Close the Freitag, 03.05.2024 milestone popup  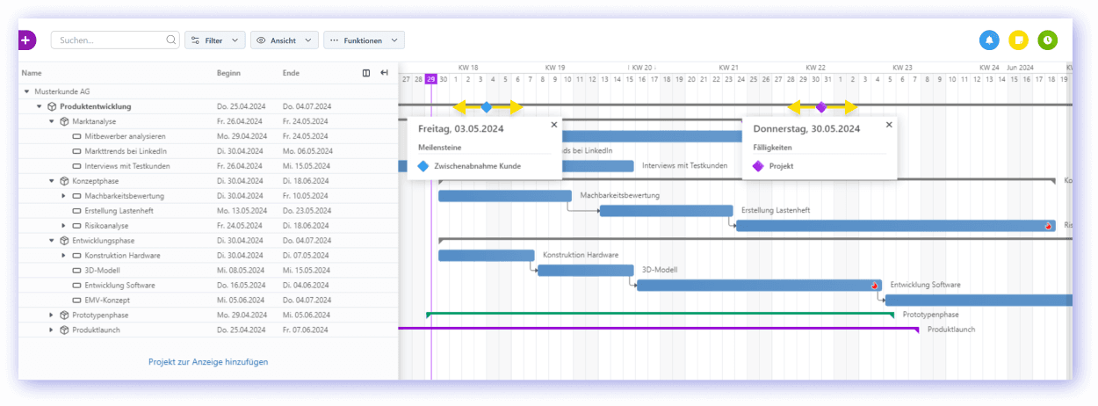553,125
